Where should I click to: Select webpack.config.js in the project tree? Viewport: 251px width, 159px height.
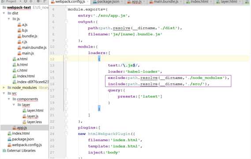(27, 145)
